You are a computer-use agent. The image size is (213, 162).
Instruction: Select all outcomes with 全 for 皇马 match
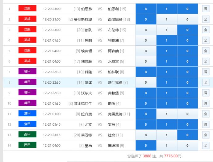click(206, 145)
